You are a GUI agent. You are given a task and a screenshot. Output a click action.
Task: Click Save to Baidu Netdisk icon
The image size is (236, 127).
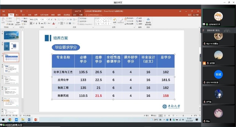148,21
